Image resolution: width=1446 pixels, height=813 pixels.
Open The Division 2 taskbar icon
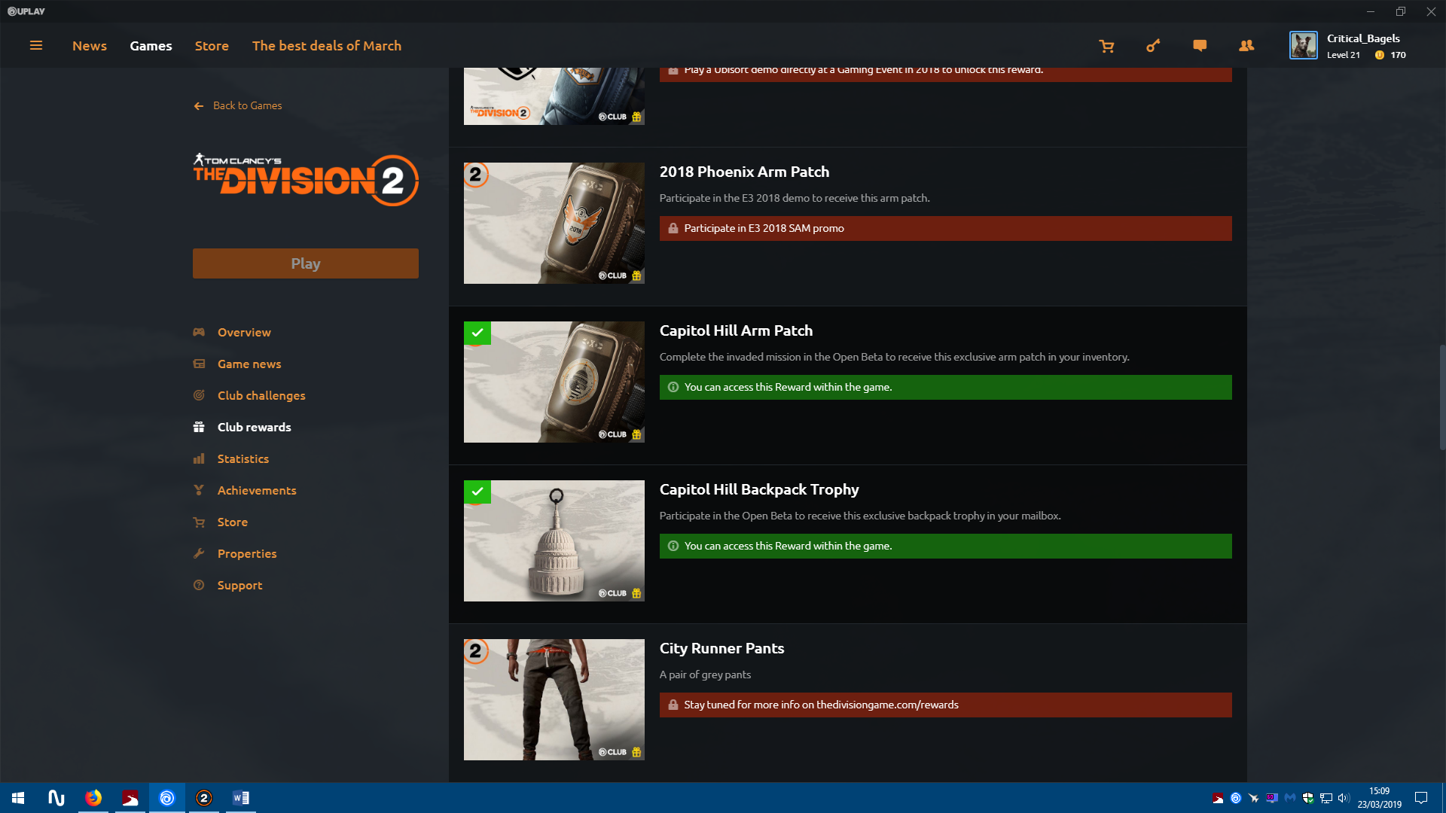click(204, 798)
